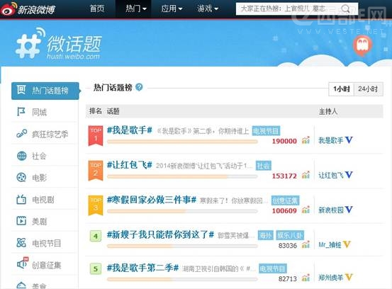Open the #我是歌手第二季# topic
392x289 pixels.
tap(142, 268)
